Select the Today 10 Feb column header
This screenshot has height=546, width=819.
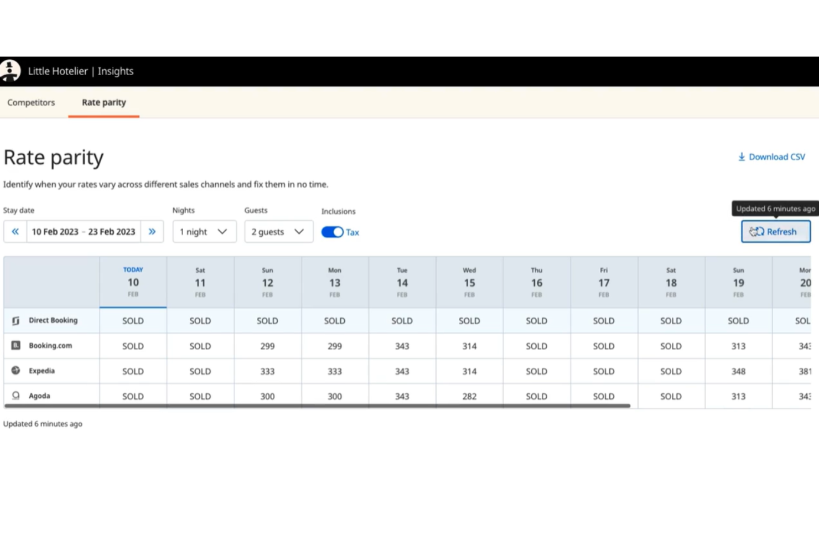tap(133, 282)
